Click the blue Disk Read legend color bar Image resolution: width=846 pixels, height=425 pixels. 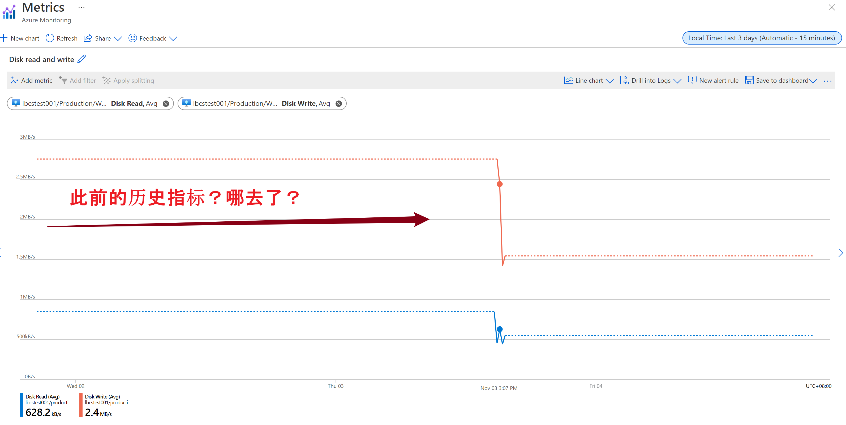point(22,405)
